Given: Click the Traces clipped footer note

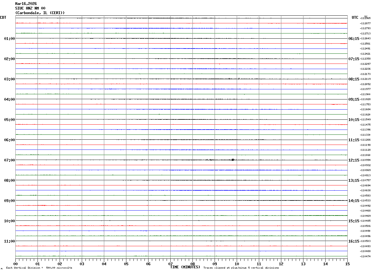Looking at the screenshot, I should click(x=241, y=268).
